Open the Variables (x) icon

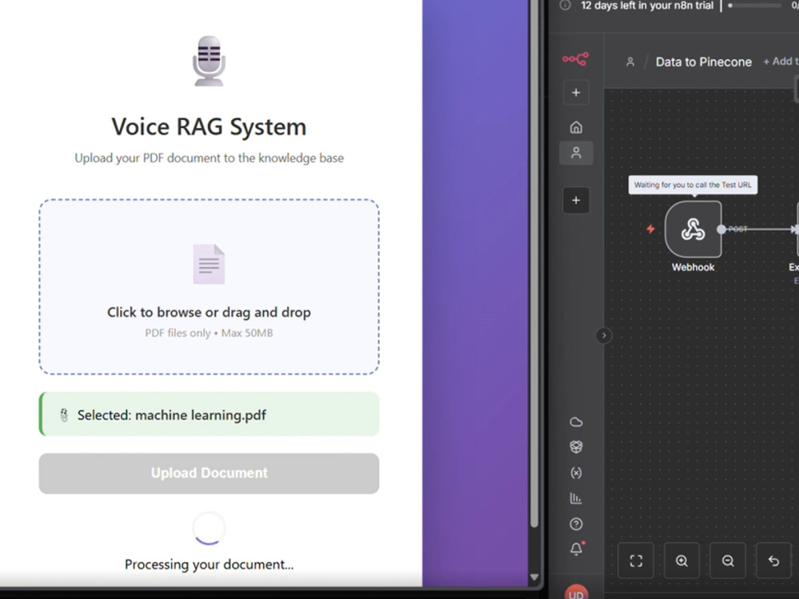coord(576,473)
